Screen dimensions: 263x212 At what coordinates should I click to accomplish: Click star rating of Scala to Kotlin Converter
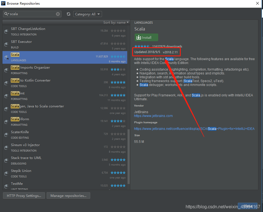[x=118, y=82]
